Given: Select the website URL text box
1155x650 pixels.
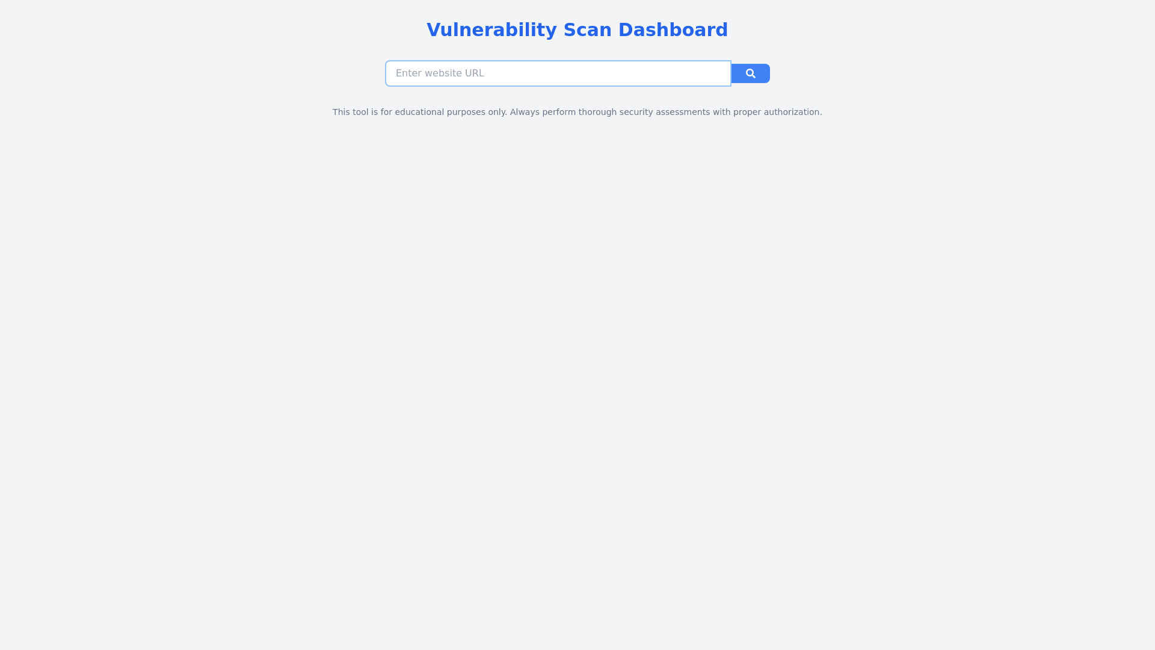Looking at the screenshot, I should (558, 73).
